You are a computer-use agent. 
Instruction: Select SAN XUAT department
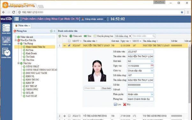(31, 96)
